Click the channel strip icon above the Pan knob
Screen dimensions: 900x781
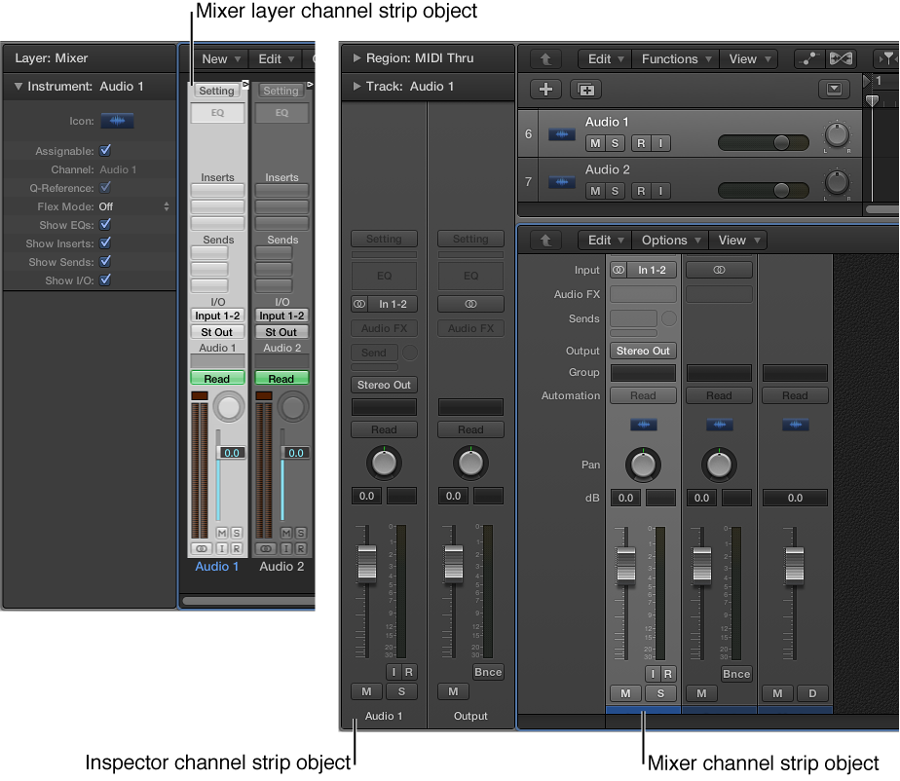click(642, 425)
